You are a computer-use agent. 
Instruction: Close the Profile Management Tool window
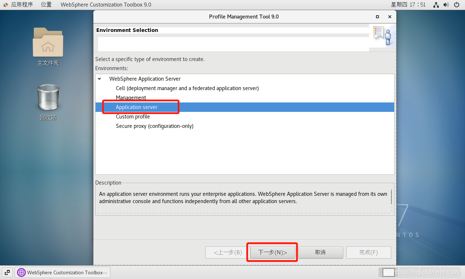pos(390,17)
